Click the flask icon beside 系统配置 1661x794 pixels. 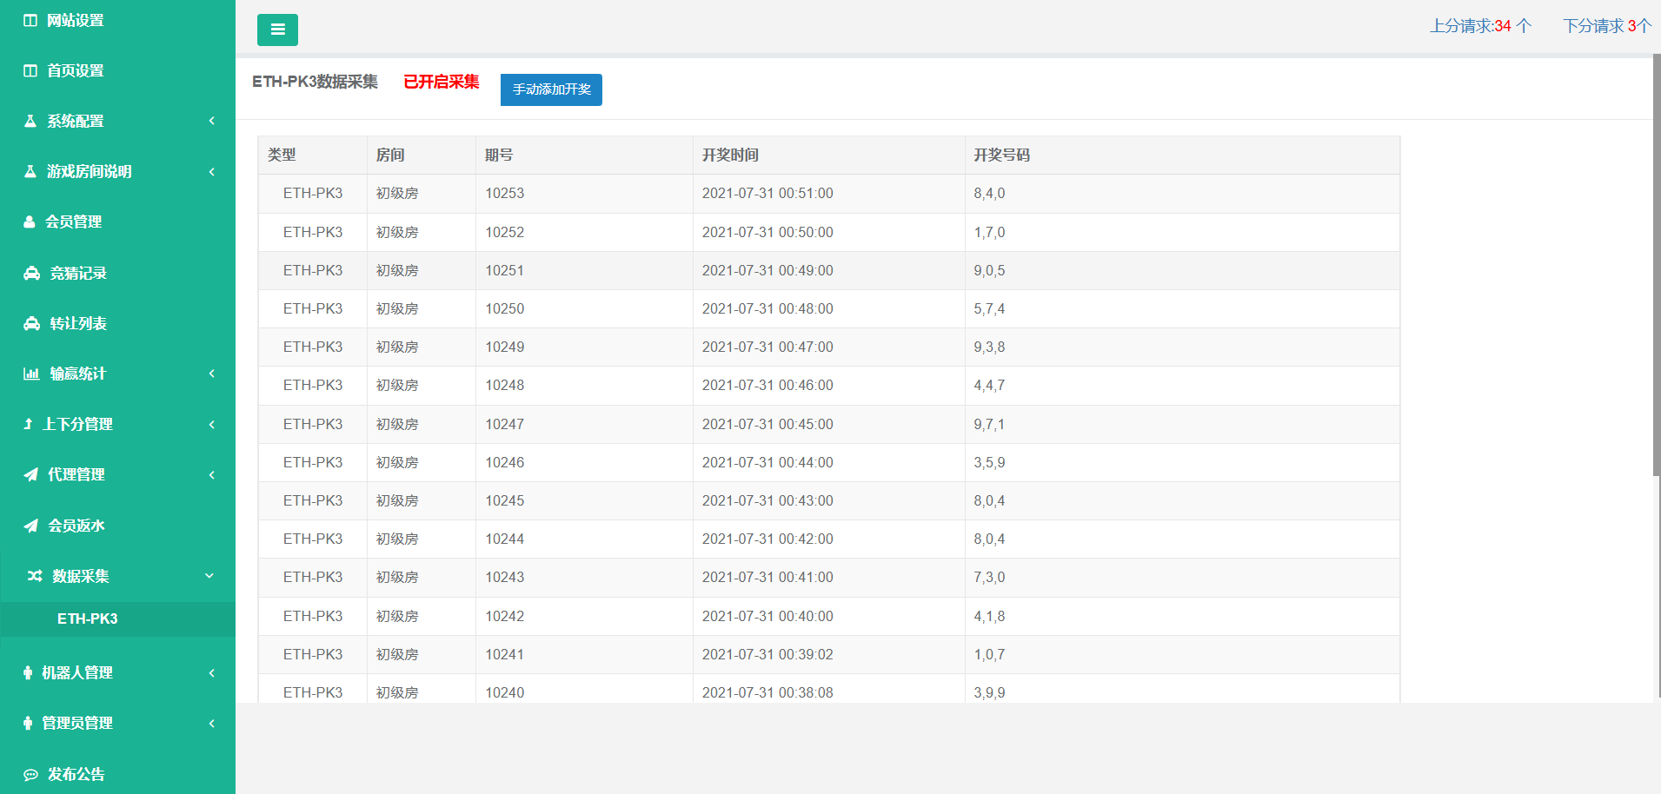(x=30, y=121)
